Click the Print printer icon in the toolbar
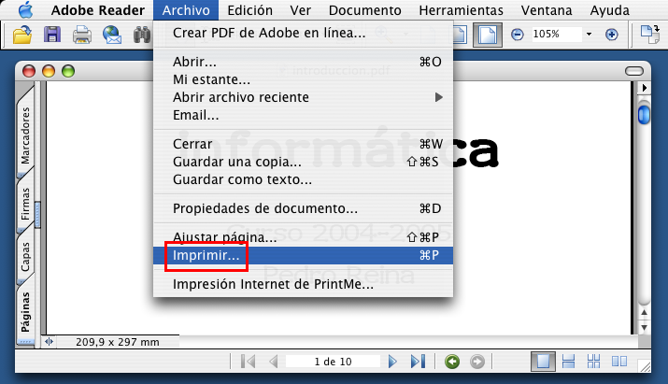This screenshot has width=668, height=384. point(82,35)
